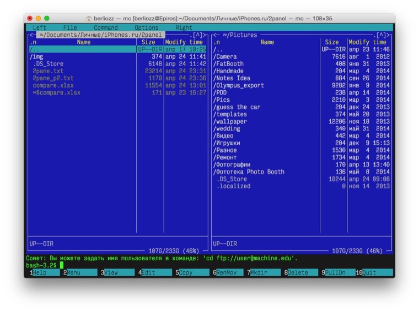Open right panel history list [^]
Viewport: 419px width, 312px height.
381,35
